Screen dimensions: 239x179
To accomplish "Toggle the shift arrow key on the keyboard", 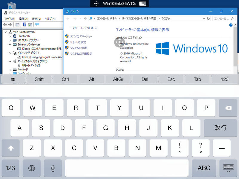I will (x=11, y=148).
